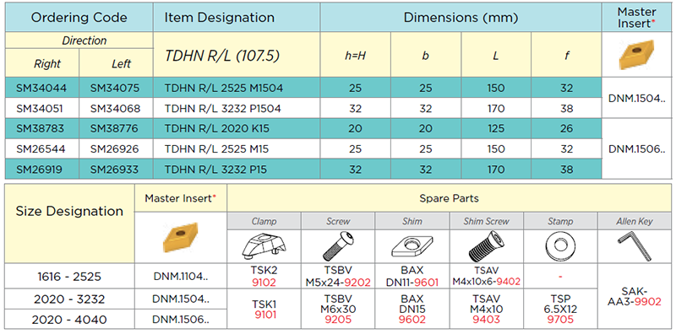The height and width of the screenshot is (334, 676).
Task: Click the screw spare part icon
Action: coord(339,246)
